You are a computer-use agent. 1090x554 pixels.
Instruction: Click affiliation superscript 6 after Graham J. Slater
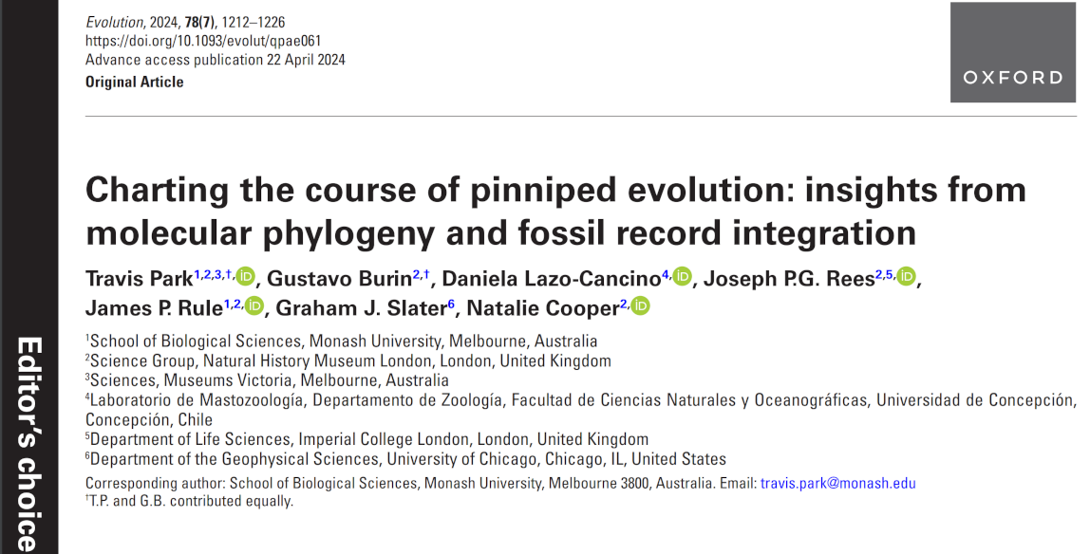[x=451, y=303]
